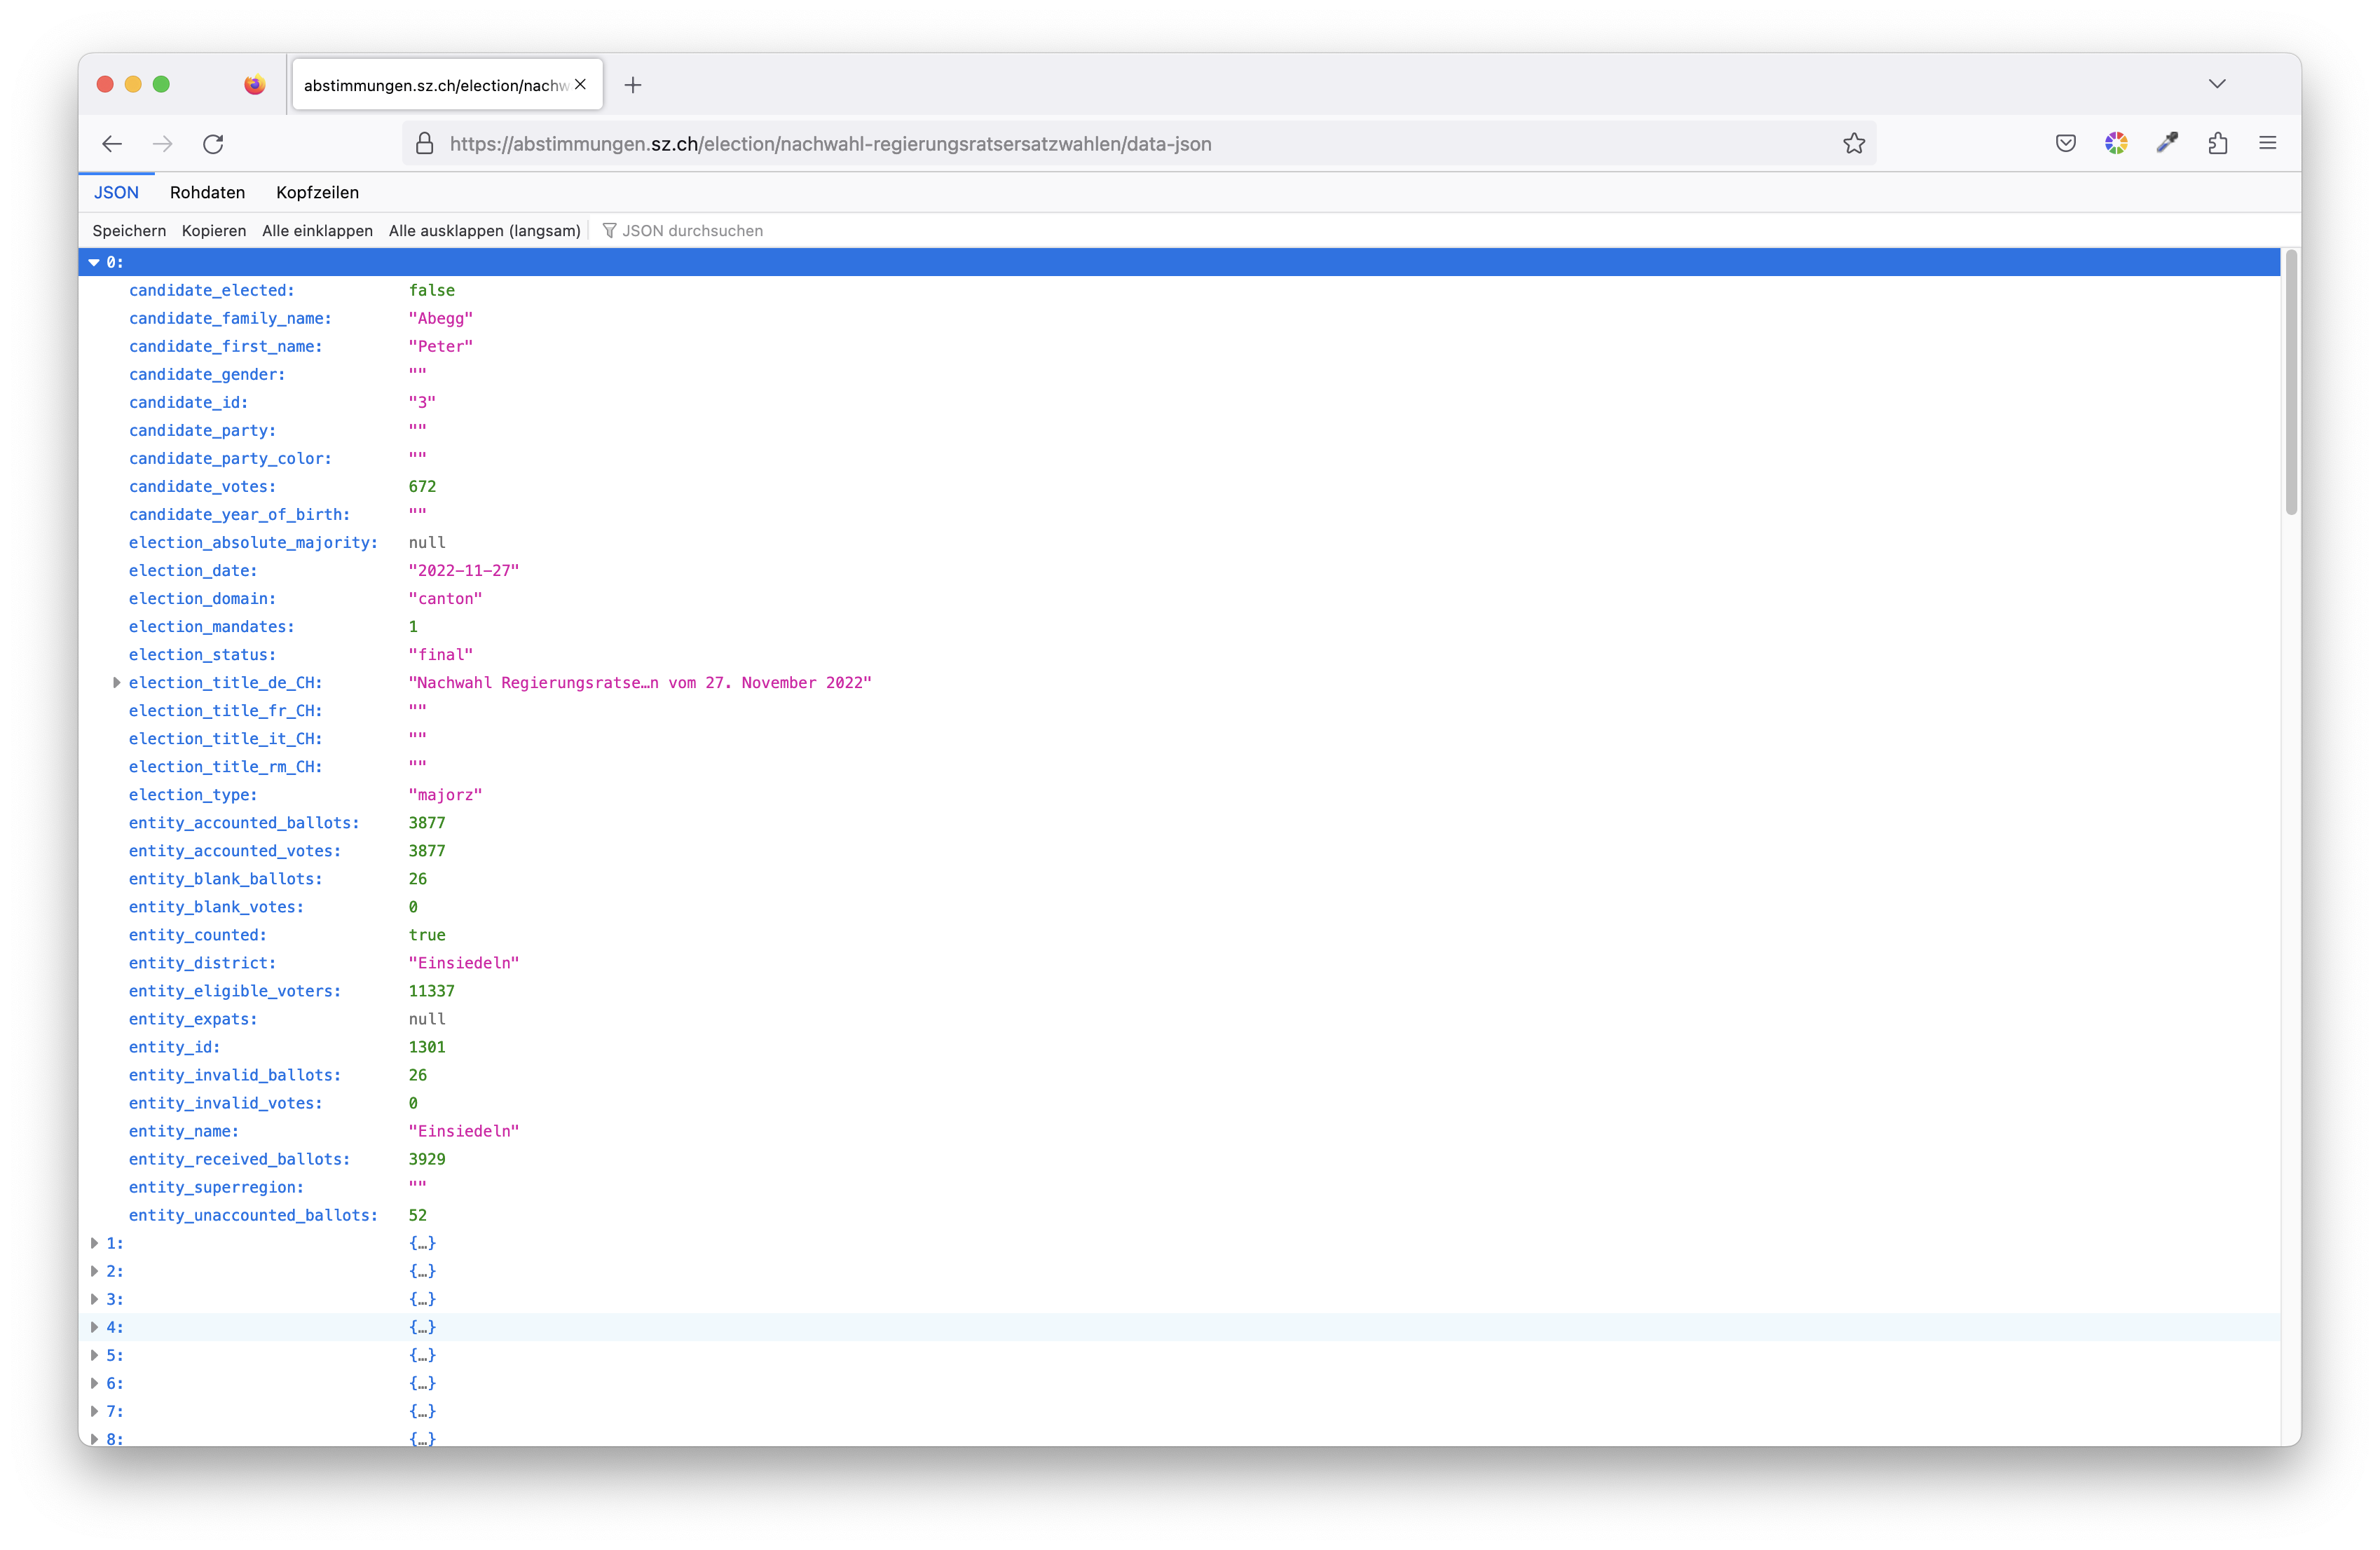Viewport: 2380px width, 1550px height.
Task: Close the abstimmungen.sz.ch tab
Action: [581, 85]
